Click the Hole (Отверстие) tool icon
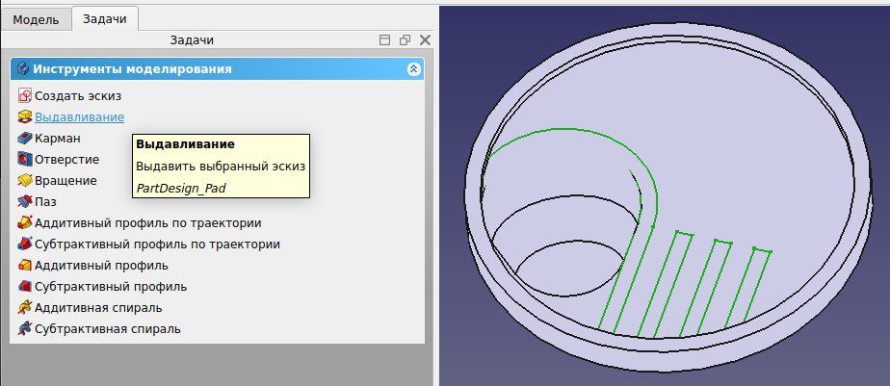The height and width of the screenshot is (386, 890). (24, 160)
